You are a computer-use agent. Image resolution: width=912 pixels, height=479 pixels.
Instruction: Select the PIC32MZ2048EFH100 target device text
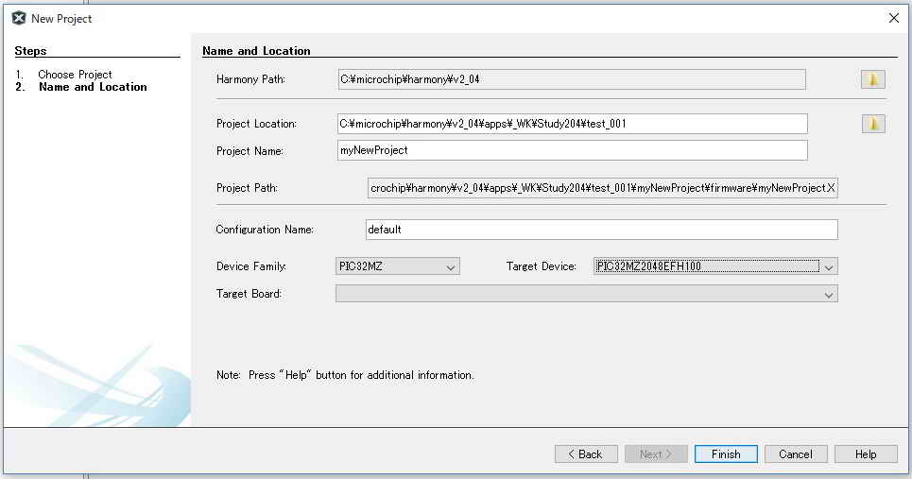click(x=648, y=266)
